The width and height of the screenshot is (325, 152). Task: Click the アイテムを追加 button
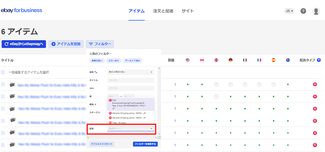click(66, 44)
